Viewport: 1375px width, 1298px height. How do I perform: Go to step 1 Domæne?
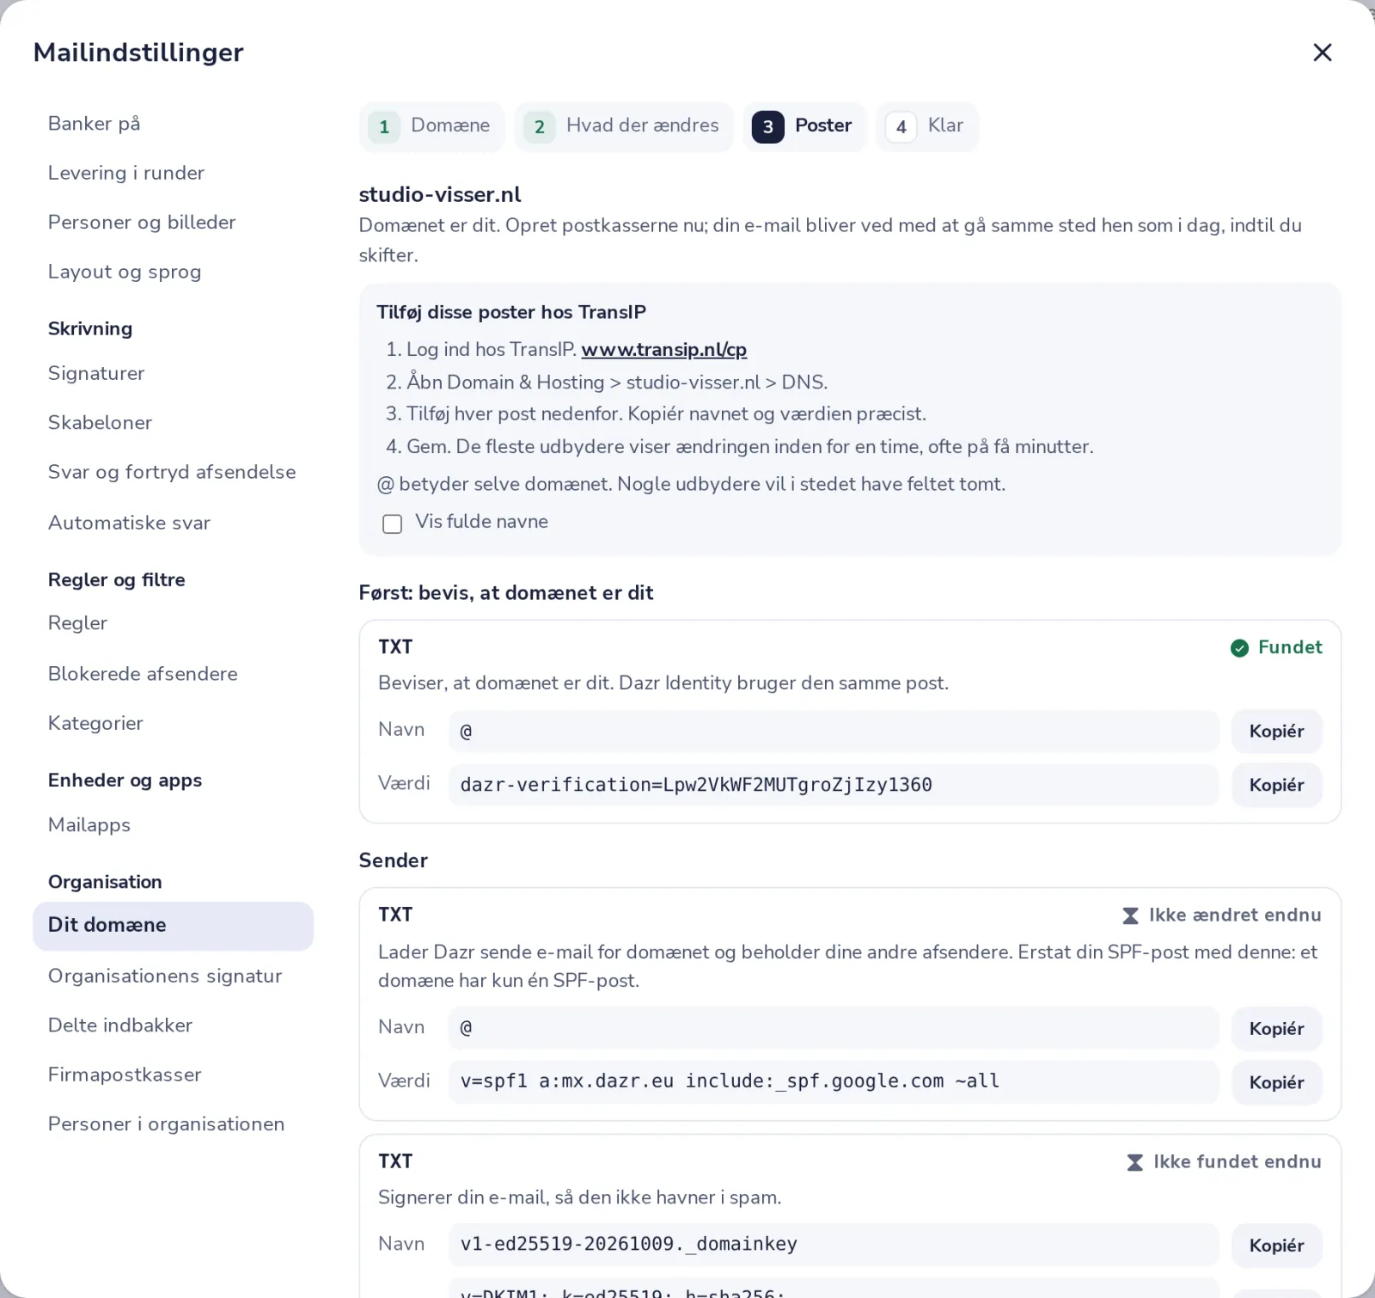tap(431, 126)
